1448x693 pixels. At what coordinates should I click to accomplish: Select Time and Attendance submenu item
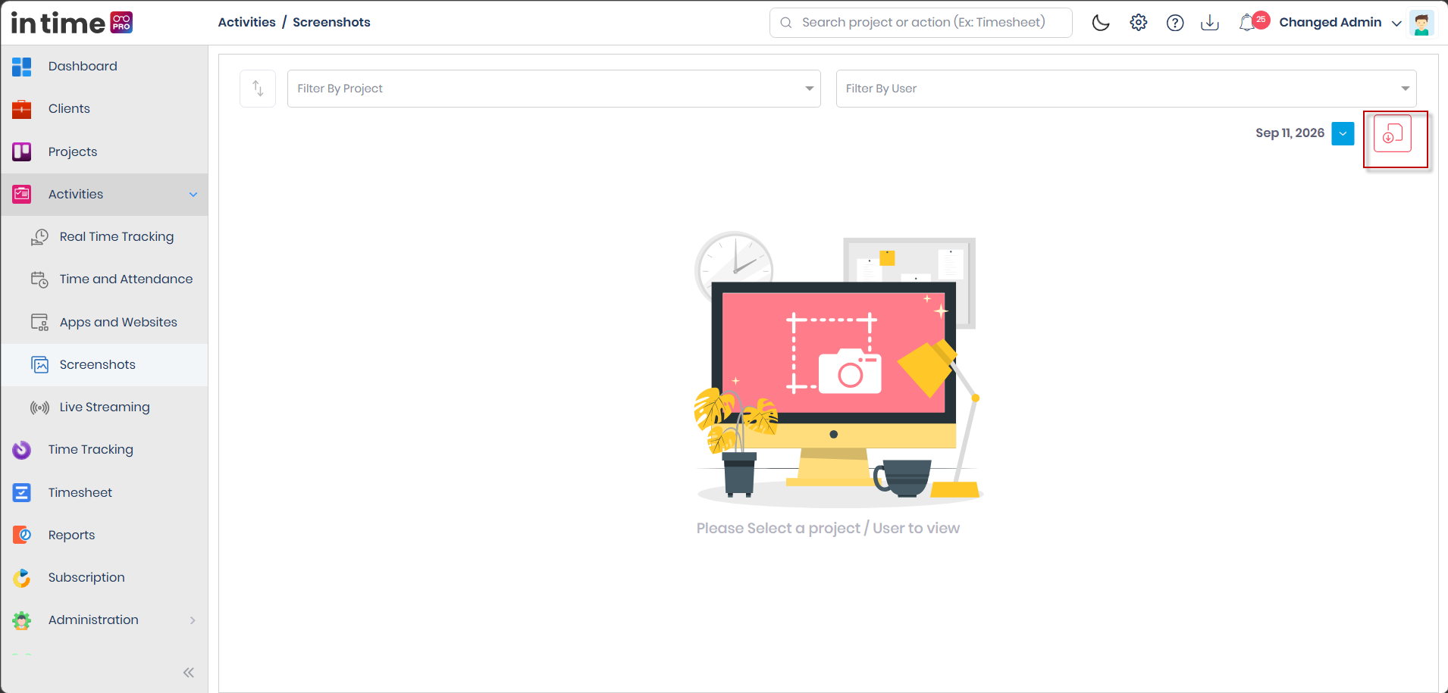105,279
